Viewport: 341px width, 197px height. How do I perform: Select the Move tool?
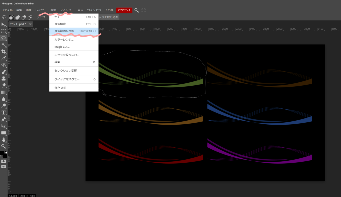(x=4, y=25)
